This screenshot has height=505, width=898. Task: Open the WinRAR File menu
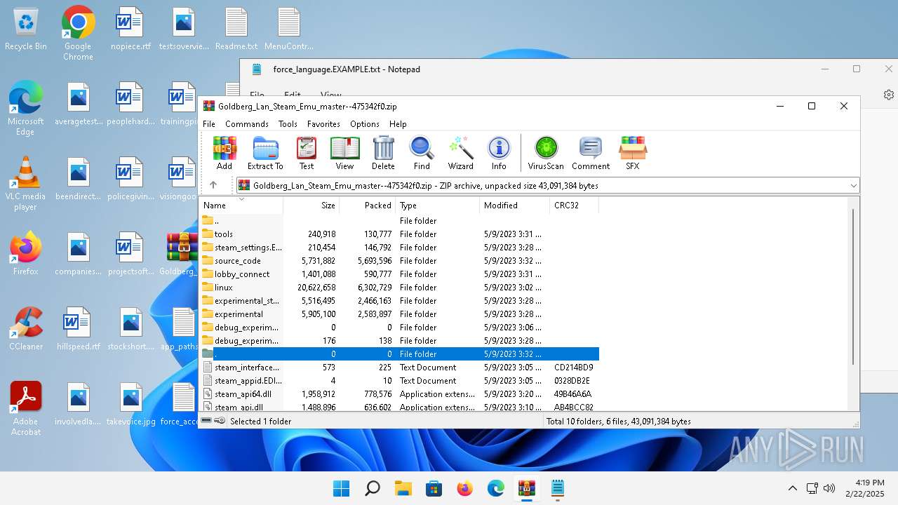tap(209, 124)
